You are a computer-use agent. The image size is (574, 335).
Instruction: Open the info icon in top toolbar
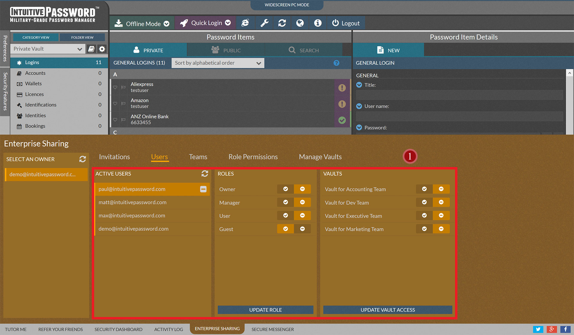tap(318, 23)
